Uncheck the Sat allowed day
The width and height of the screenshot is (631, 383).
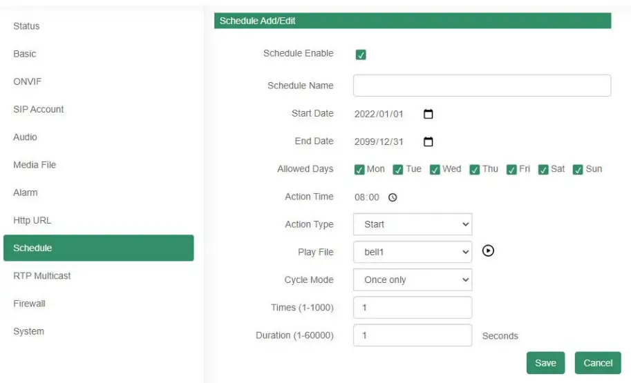click(544, 170)
